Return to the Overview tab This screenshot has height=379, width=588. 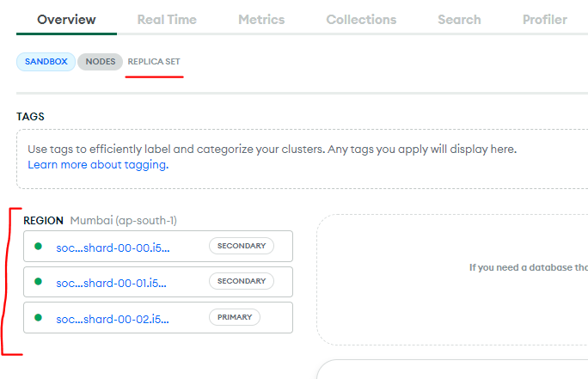[67, 19]
